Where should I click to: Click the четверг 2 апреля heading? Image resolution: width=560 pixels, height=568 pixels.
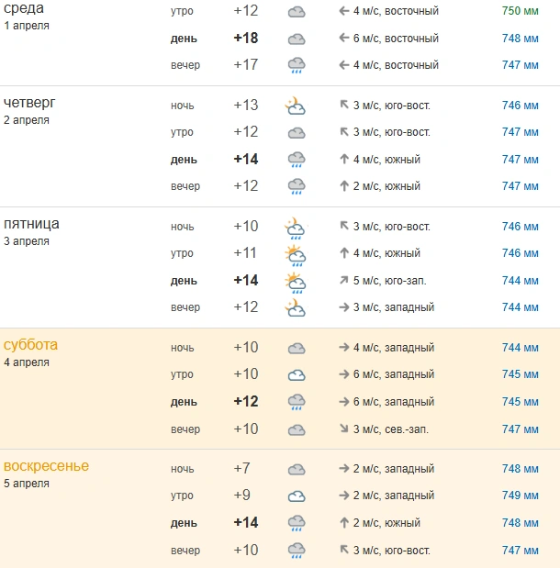[29, 110]
